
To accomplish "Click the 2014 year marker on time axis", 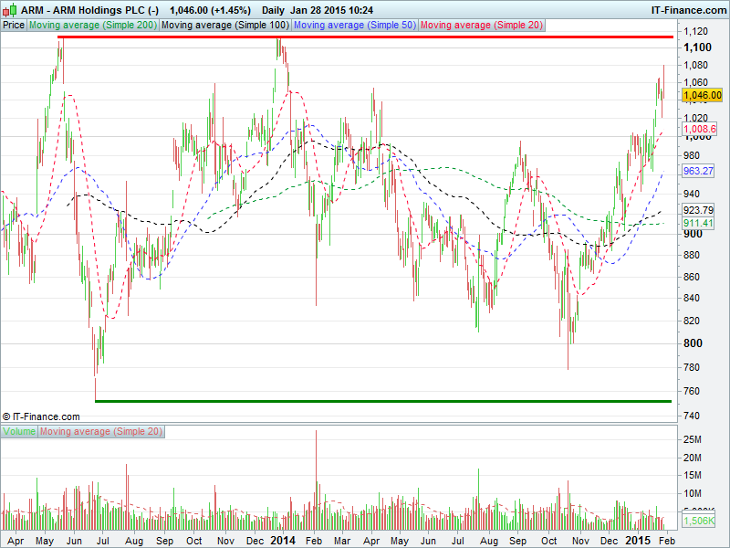I will (283, 541).
